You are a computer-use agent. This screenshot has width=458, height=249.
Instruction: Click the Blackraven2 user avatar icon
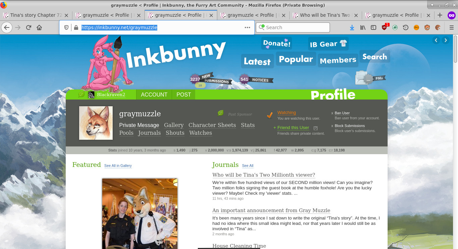point(91,95)
